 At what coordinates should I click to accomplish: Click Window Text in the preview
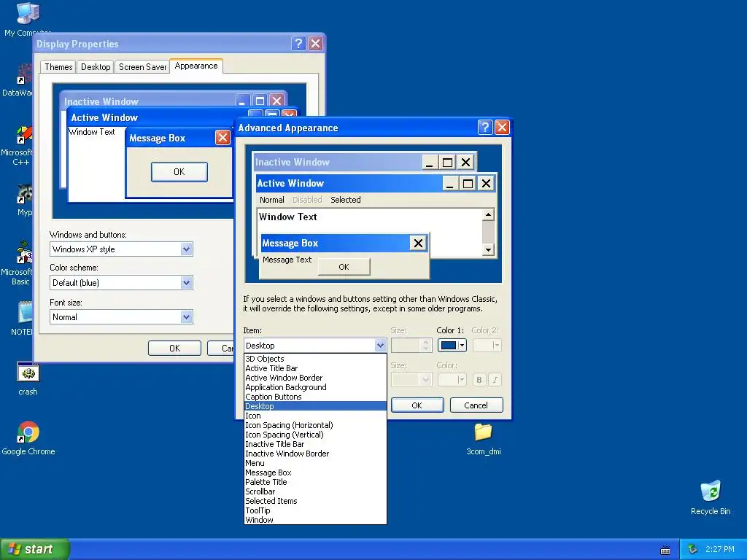tap(287, 217)
